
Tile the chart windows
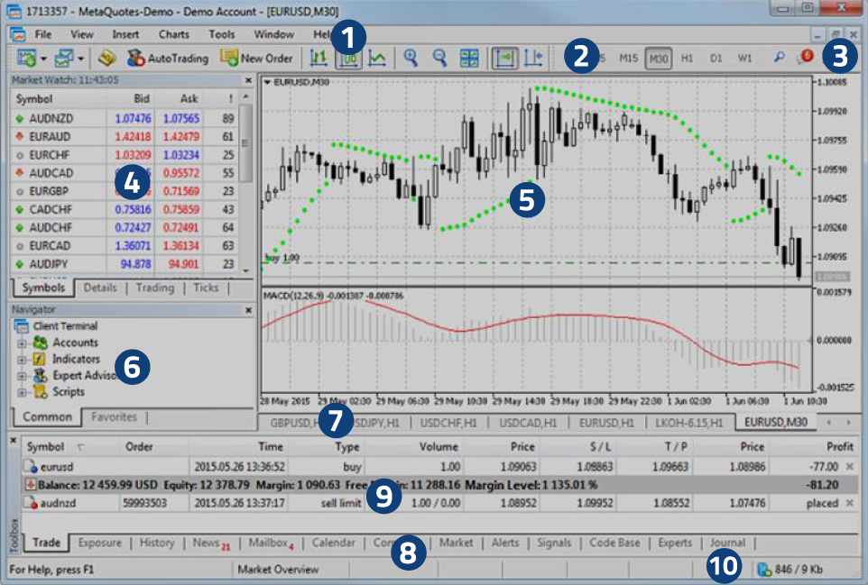469,58
